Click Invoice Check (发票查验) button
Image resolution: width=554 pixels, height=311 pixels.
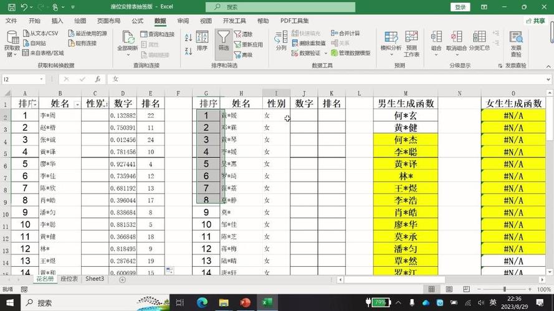[x=516, y=44]
